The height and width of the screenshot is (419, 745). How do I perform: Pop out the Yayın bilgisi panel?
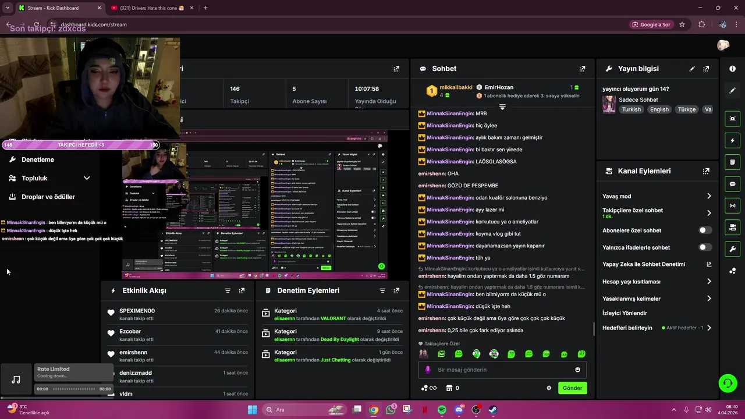point(706,69)
